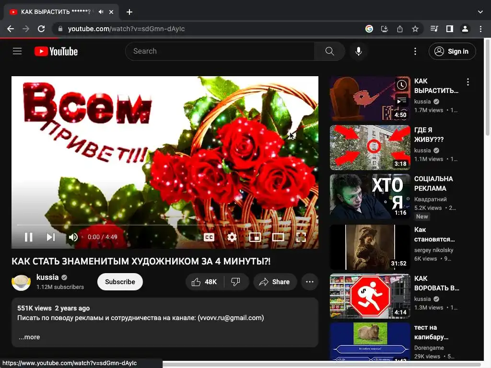The height and width of the screenshot is (368, 491).
Task: Subscribe to kussia channel
Action: coord(120,282)
